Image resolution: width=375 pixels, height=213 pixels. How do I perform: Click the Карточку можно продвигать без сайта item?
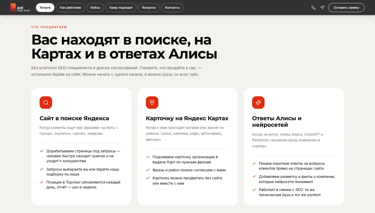click(187, 181)
